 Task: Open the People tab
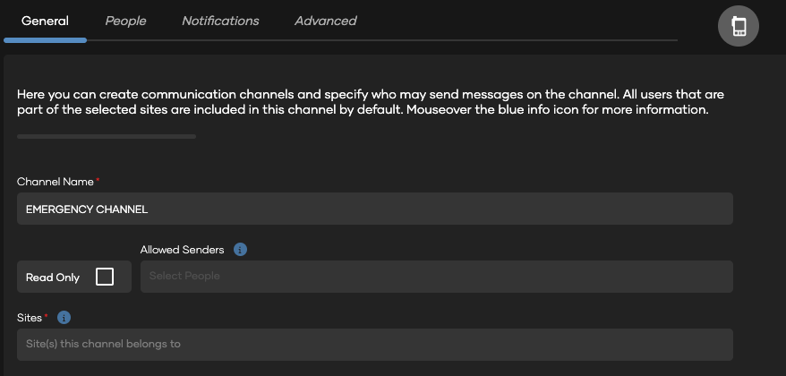tap(126, 21)
